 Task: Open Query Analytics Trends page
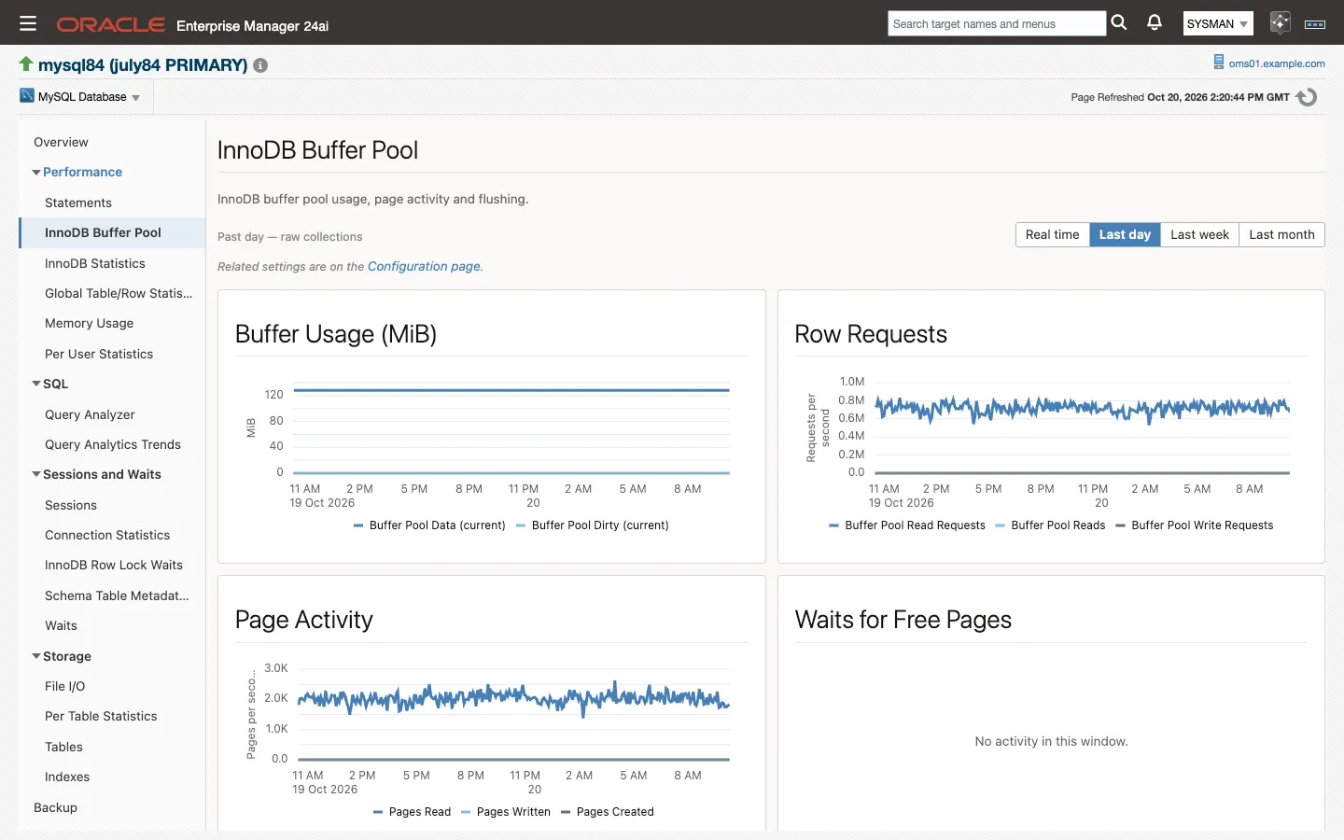[113, 444]
